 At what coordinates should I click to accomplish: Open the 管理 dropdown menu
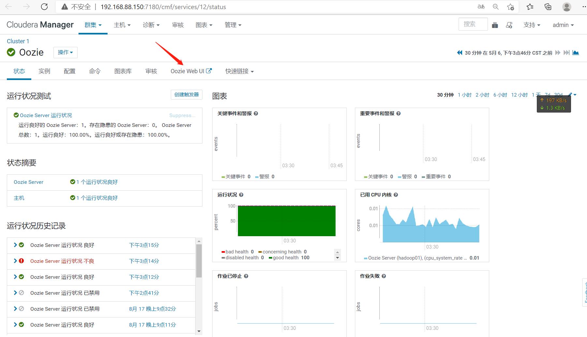point(233,25)
